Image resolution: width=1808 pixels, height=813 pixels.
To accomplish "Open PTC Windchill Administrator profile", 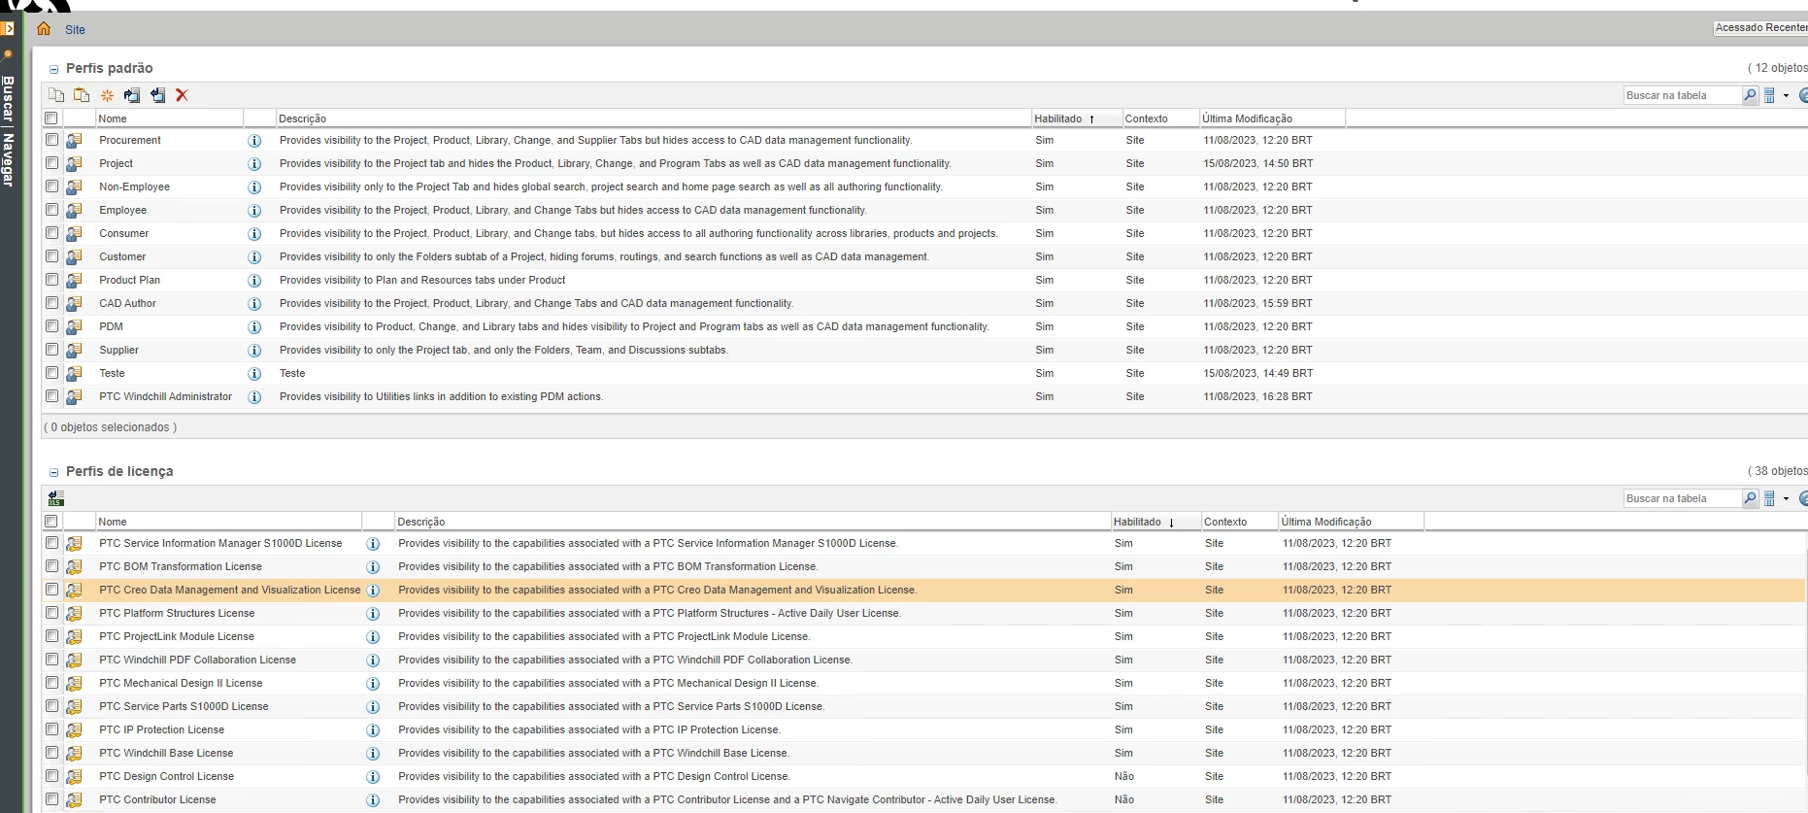I will tap(165, 396).
